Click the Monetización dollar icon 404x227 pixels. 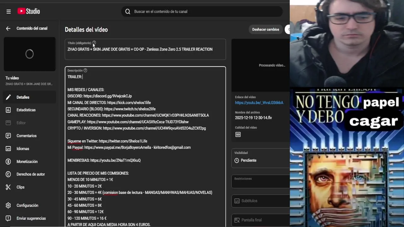click(x=9, y=161)
